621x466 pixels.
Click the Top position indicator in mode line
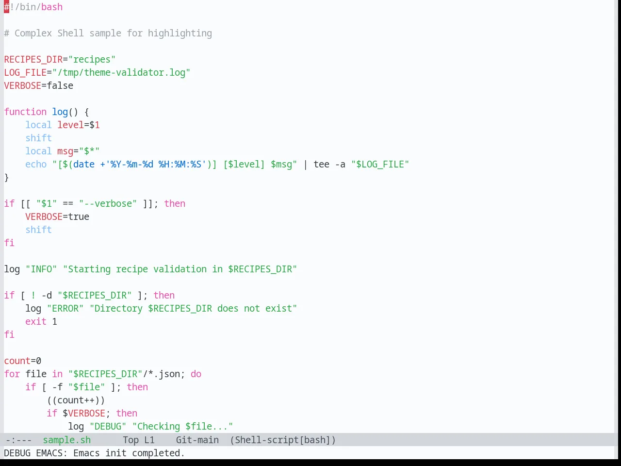coord(131,440)
